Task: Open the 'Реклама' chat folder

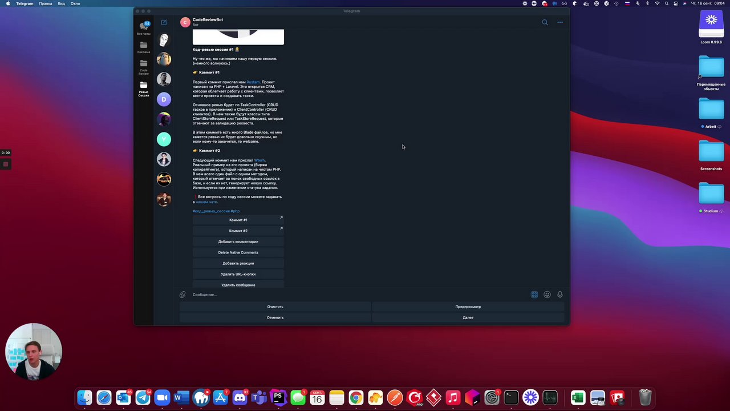Action: tap(144, 47)
